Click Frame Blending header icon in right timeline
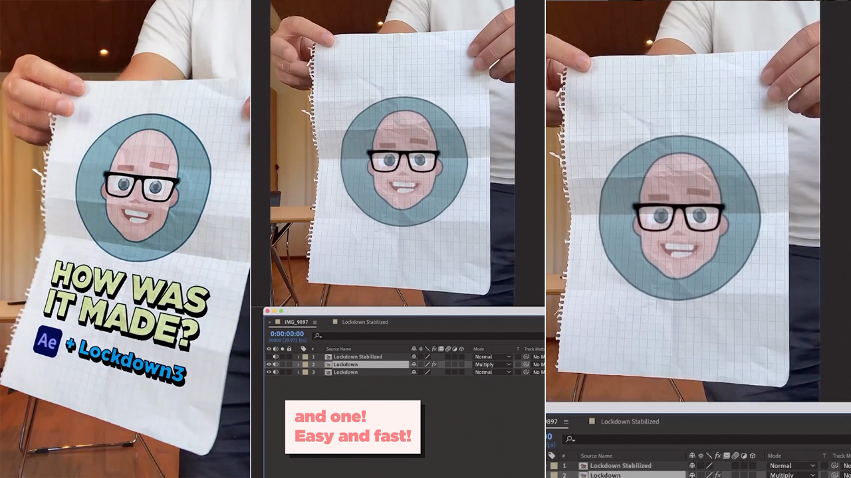 click(x=726, y=455)
